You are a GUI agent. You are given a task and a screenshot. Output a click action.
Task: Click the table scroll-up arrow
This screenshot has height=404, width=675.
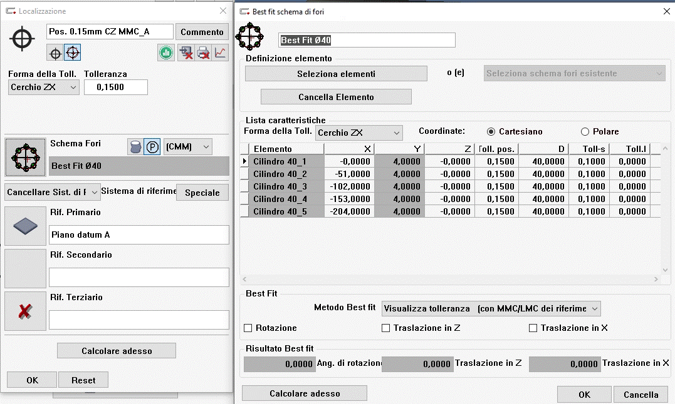click(665, 148)
